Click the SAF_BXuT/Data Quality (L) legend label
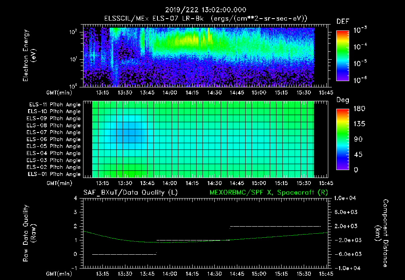The height and width of the screenshot is (280, 405). [131, 193]
